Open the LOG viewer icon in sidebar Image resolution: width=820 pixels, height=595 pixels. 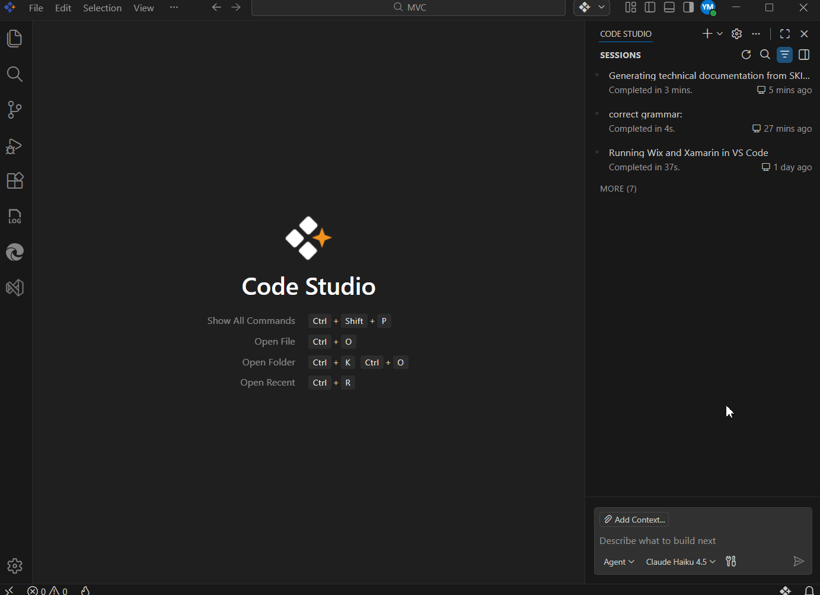(15, 217)
